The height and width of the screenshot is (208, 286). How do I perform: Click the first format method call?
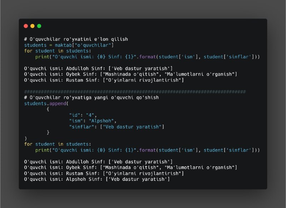(148, 57)
